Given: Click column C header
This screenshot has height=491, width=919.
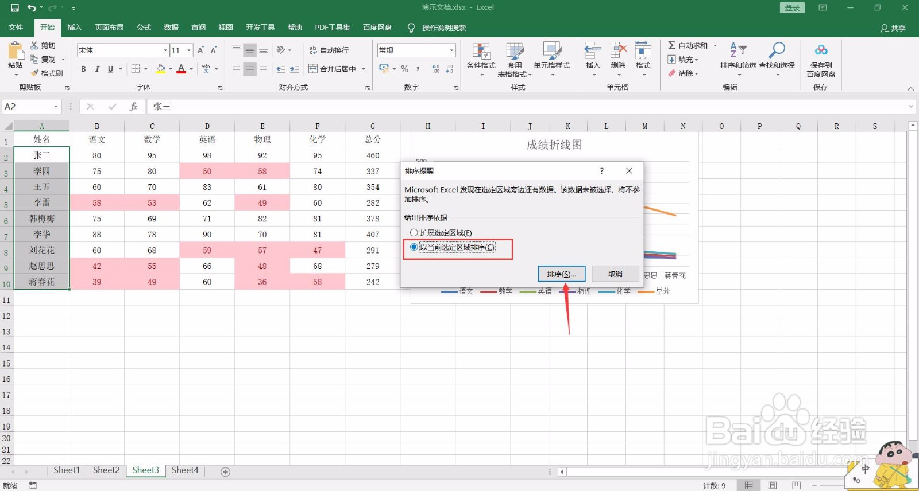Looking at the screenshot, I should click(152, 126).
